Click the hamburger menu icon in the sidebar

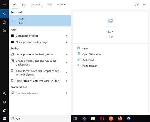click(4, 5)
